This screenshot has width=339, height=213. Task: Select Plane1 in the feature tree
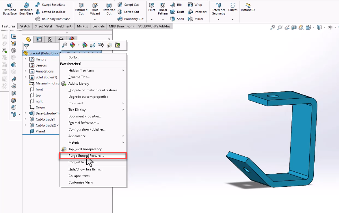click(40, 131)
